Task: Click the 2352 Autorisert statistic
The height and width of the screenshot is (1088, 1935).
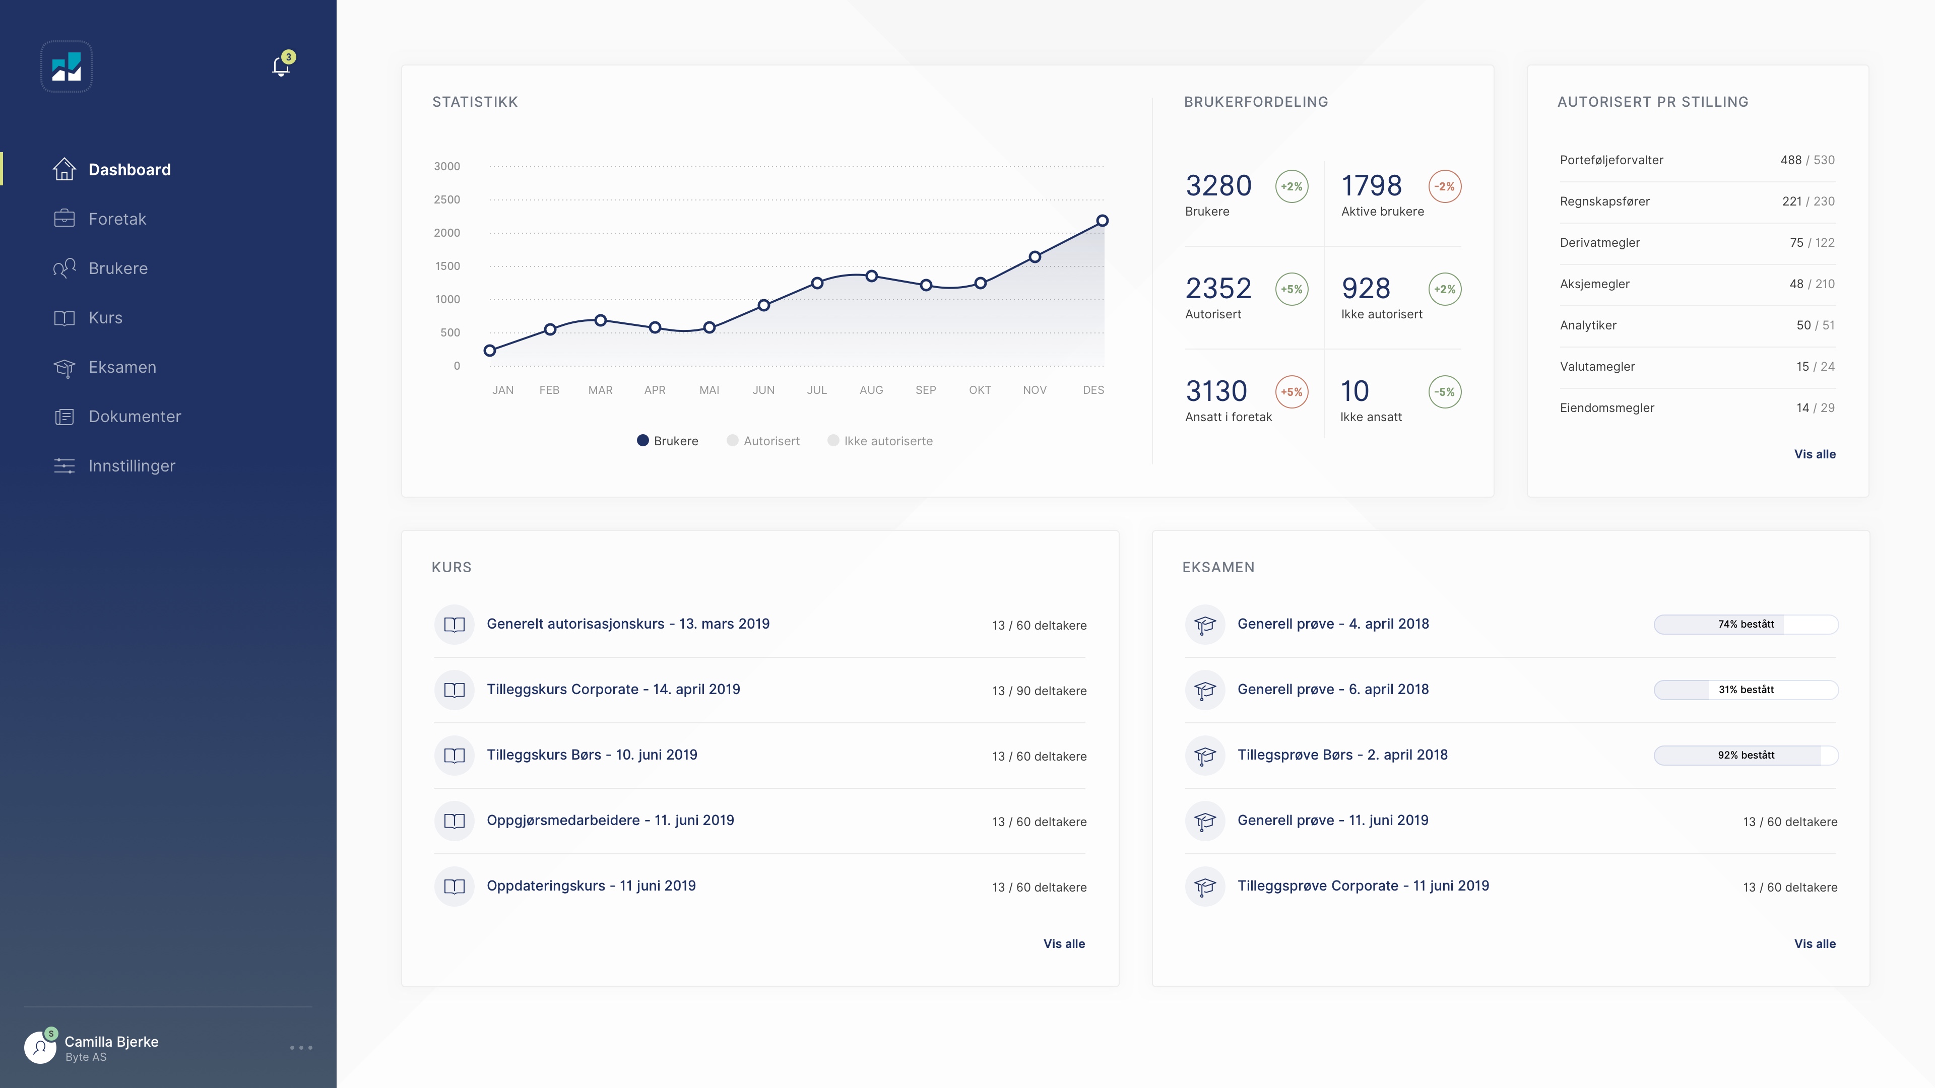Action: pyautogui.click(x=1217, y=297)
